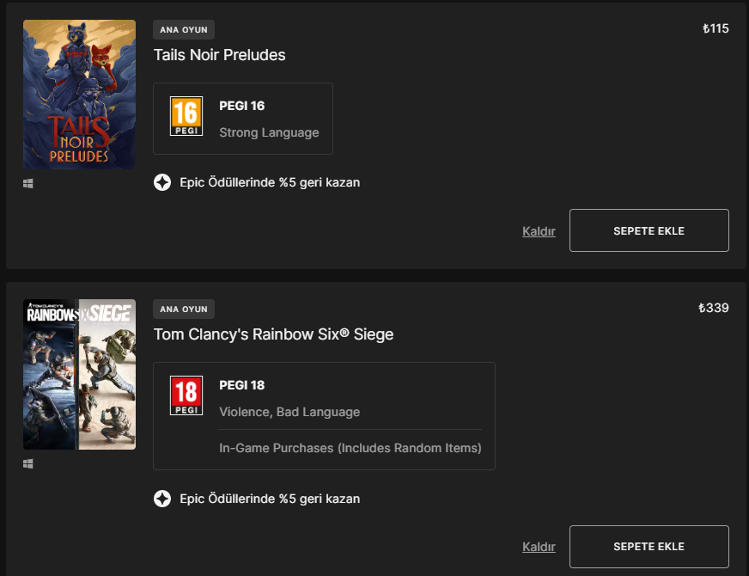Click Windows platform icon under Rainbow Six cover
This screenshot has width=749, height=576.
[28, 463]
